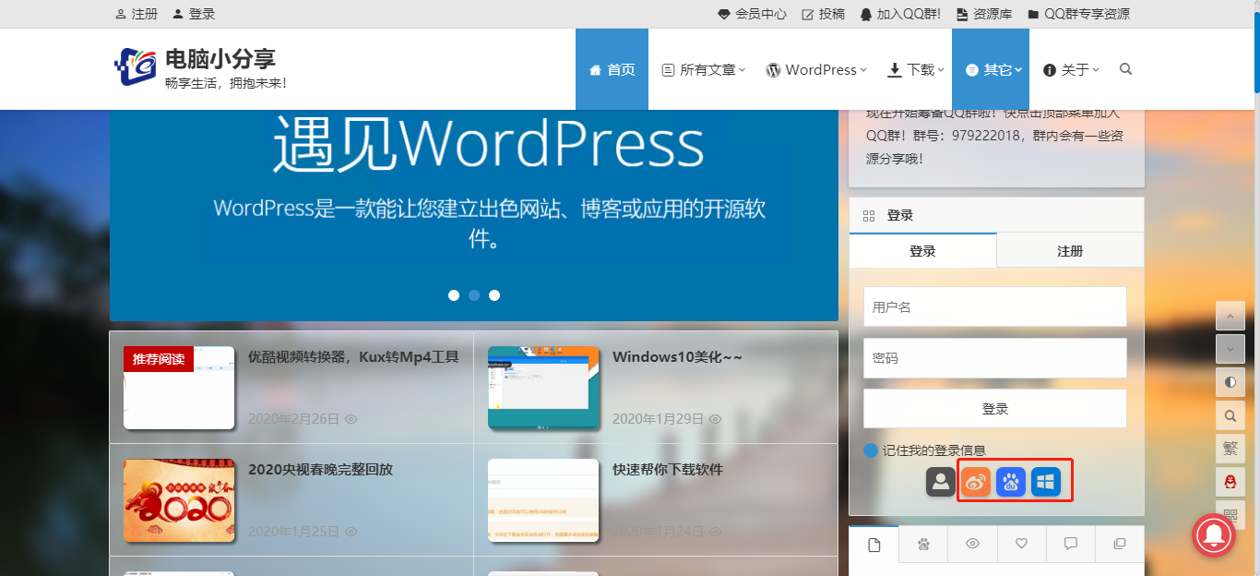Expand the 下载 dropdown menu
The image size is (1260, 576).
click(x=917, y=69)
